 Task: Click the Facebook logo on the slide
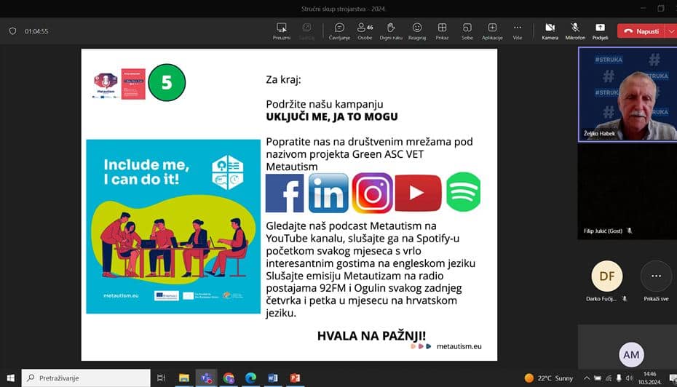(x=285, y=193)
